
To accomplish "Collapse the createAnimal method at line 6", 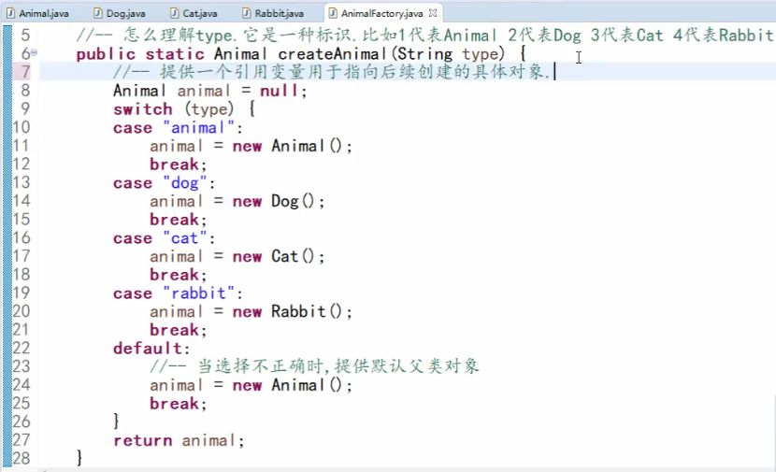I will tap(34, 52).
